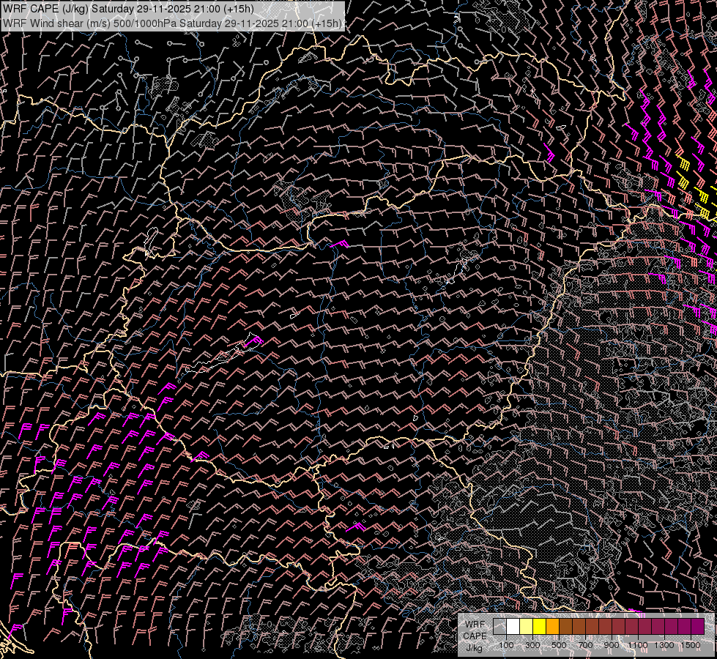This screenshot has height=659, width=717.
Task: Click the 500 legend scale label
Action: tap(559, 645)
